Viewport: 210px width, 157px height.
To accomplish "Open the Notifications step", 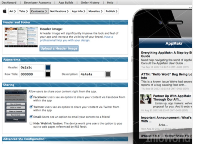I will (x=59, y=11).
